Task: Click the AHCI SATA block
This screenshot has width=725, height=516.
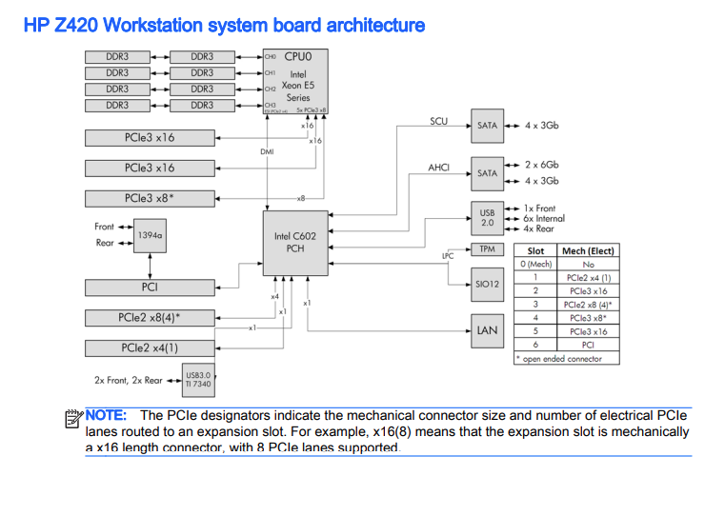Action: [488, 173]
